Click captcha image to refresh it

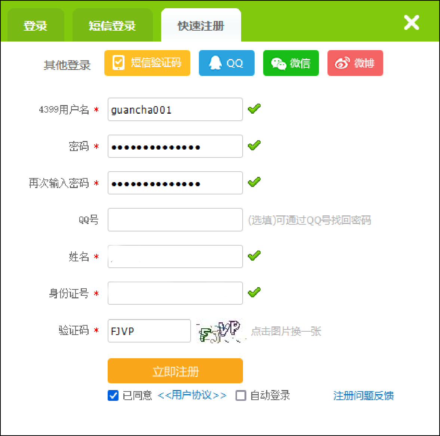click(x=221, y=331)
